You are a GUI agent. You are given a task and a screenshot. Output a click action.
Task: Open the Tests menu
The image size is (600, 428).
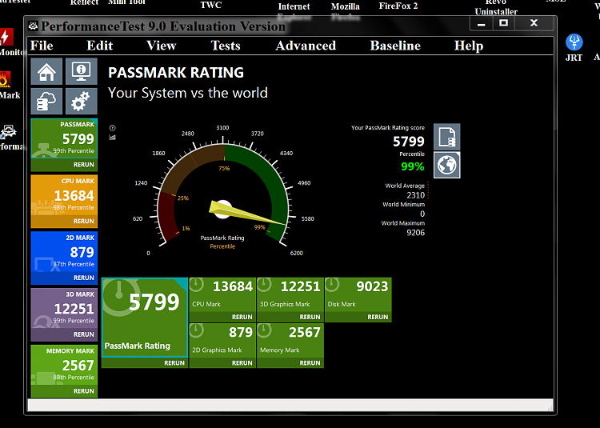[226, 46]
